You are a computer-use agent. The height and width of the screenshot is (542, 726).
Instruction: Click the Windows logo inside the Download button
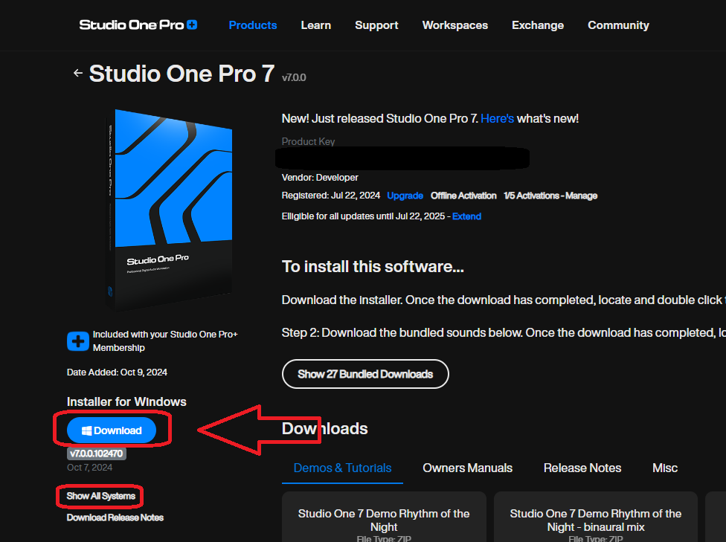pyautogui.click(x=89, y=430)
